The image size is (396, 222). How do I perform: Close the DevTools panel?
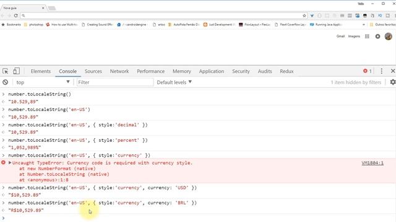tap(393, 72)
